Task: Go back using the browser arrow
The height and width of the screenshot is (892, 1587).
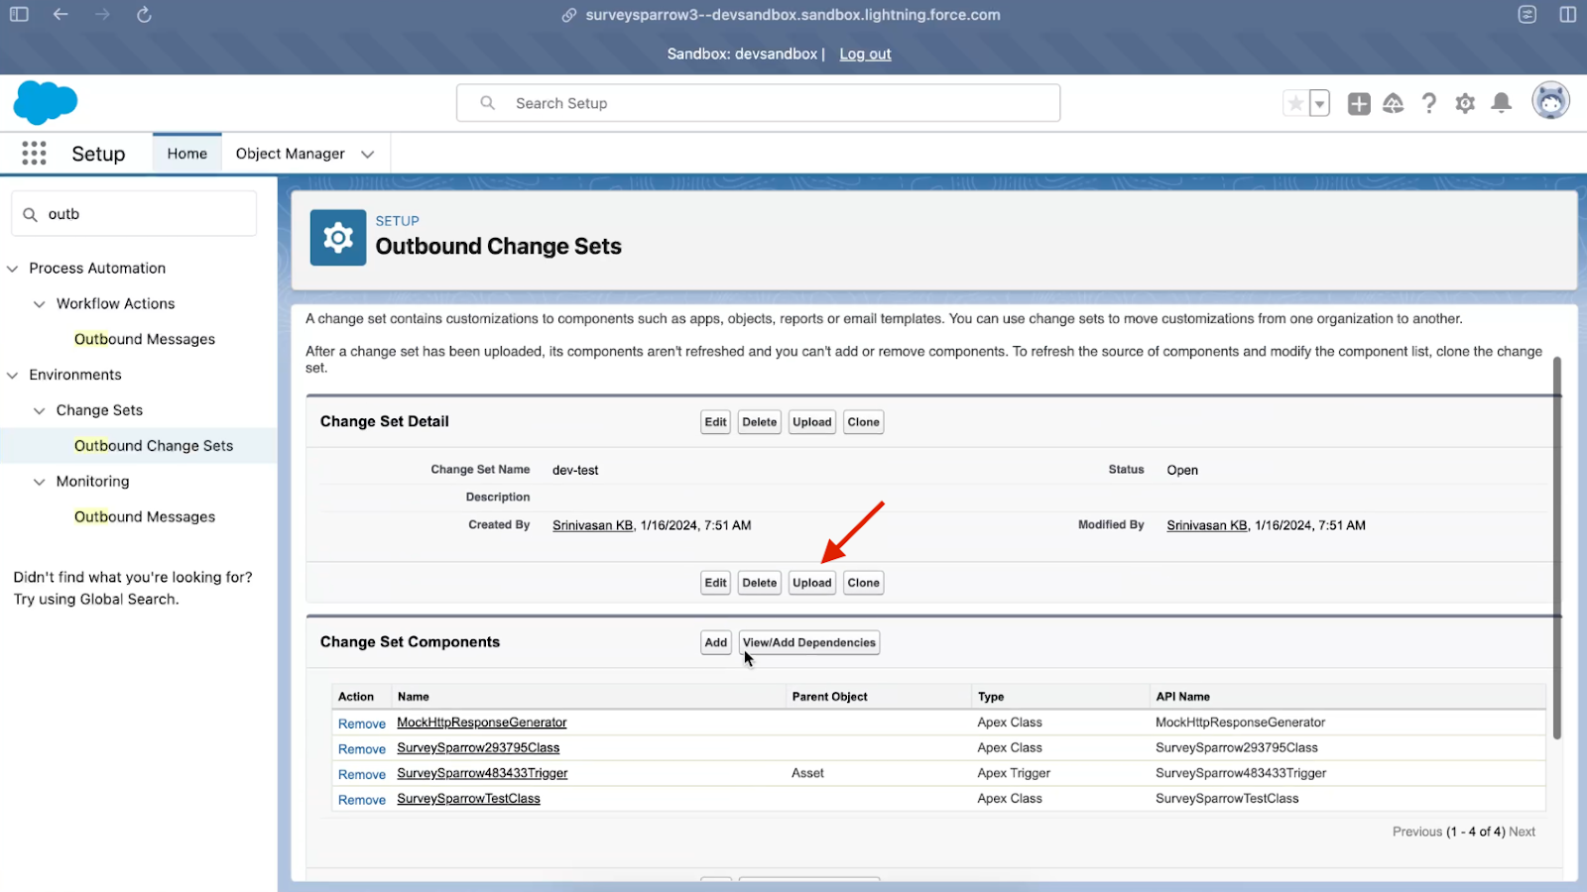Action: coord(61,15)
